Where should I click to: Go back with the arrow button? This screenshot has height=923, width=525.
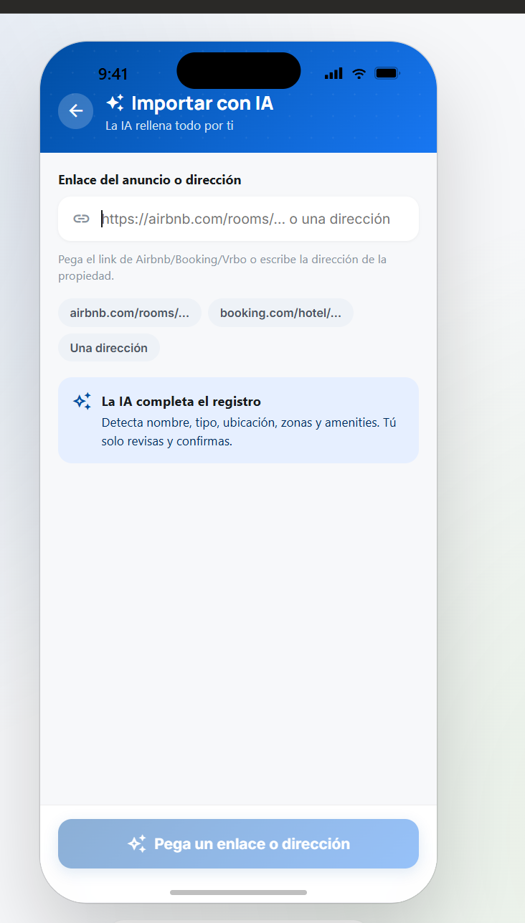pos(75,111)
